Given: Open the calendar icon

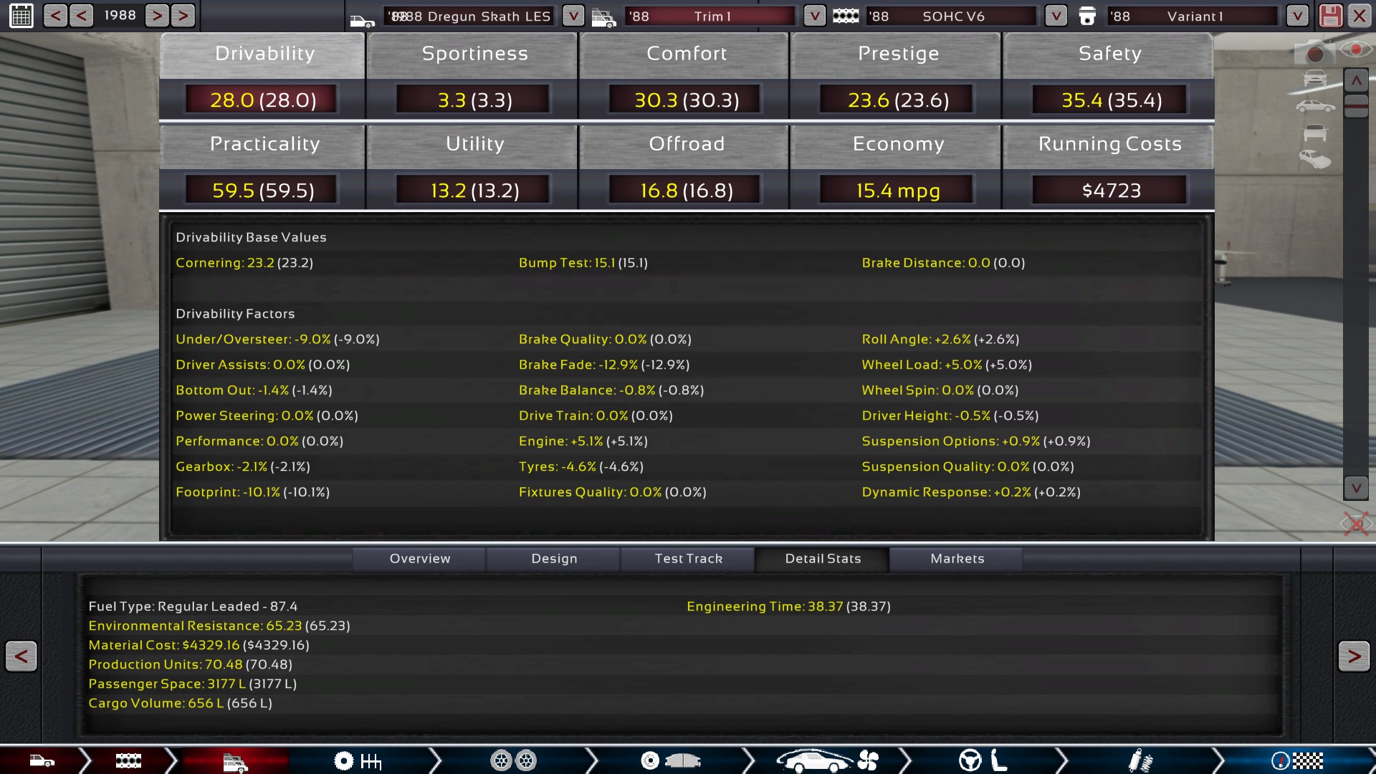Looking at the screenshot, I should 21,15.
